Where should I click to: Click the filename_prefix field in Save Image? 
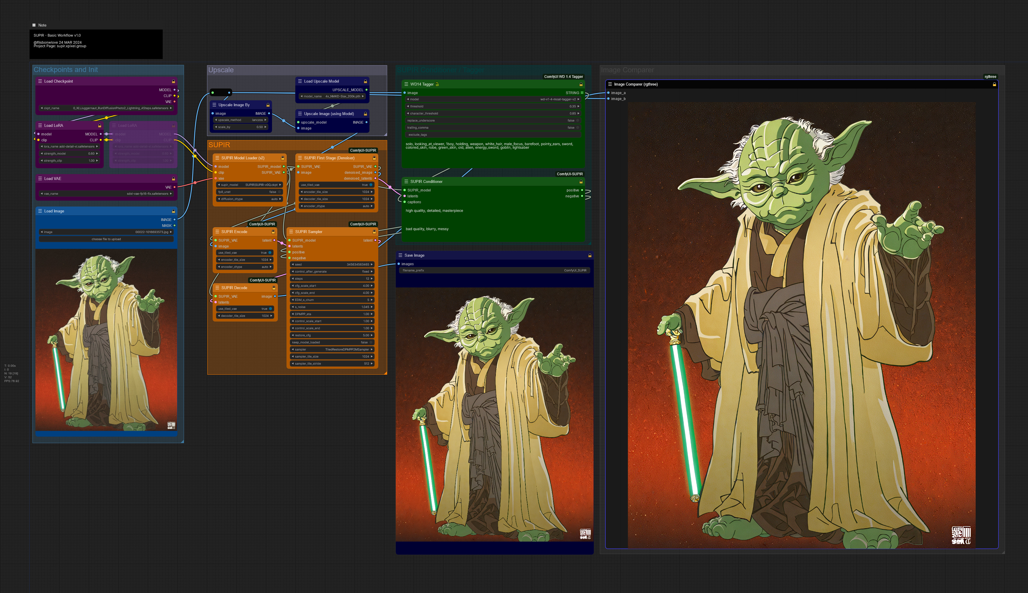tap(494, 271)
